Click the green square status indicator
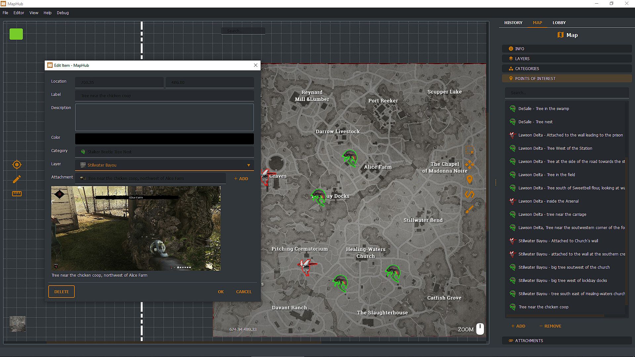Viewport: 635px width, 357px height. point(16,34)
